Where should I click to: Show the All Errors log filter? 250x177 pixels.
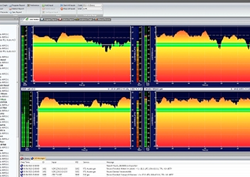click(x=25, y=158)
